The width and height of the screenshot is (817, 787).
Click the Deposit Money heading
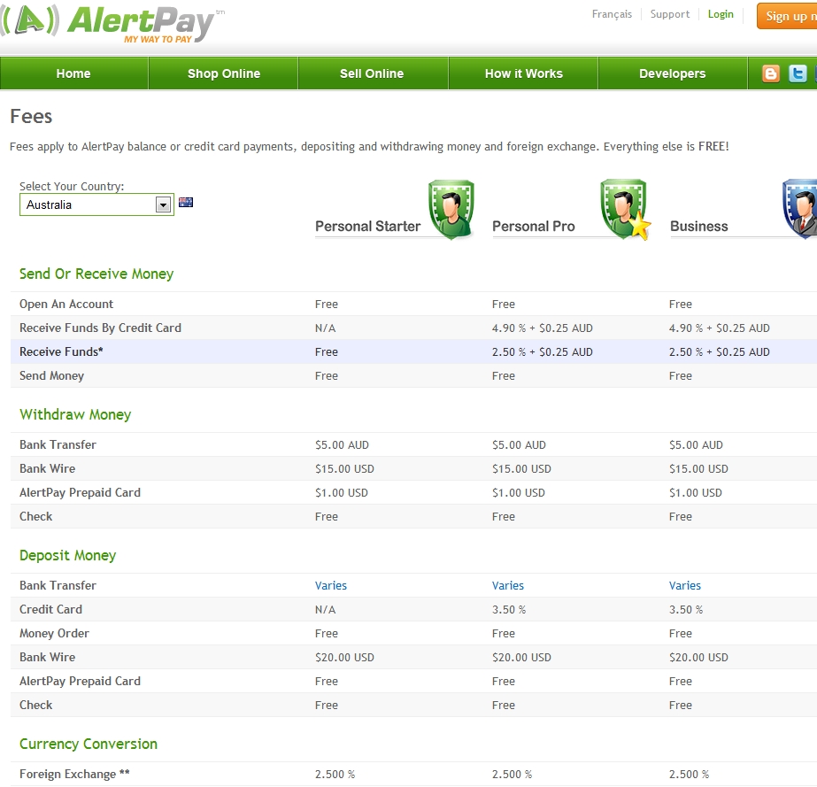[68, 555]
